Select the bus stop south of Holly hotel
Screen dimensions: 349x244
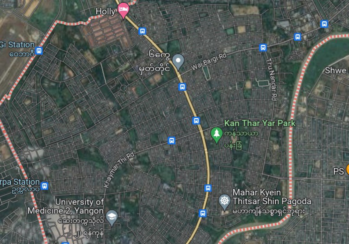(x=142, y=31)
